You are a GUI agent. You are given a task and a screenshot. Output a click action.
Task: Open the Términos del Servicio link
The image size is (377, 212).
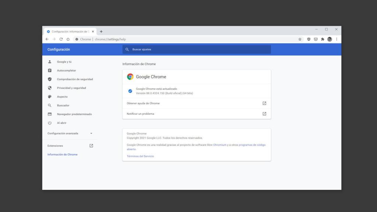click(140, 156)
